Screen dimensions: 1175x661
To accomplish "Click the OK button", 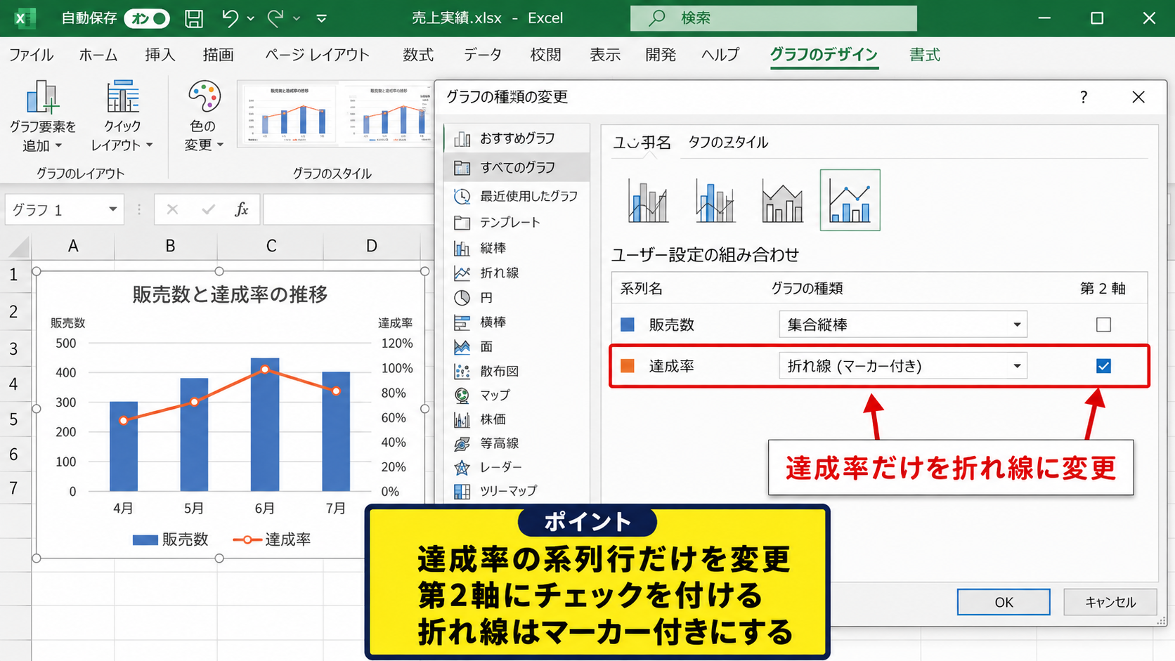I will click(1004, 602).
